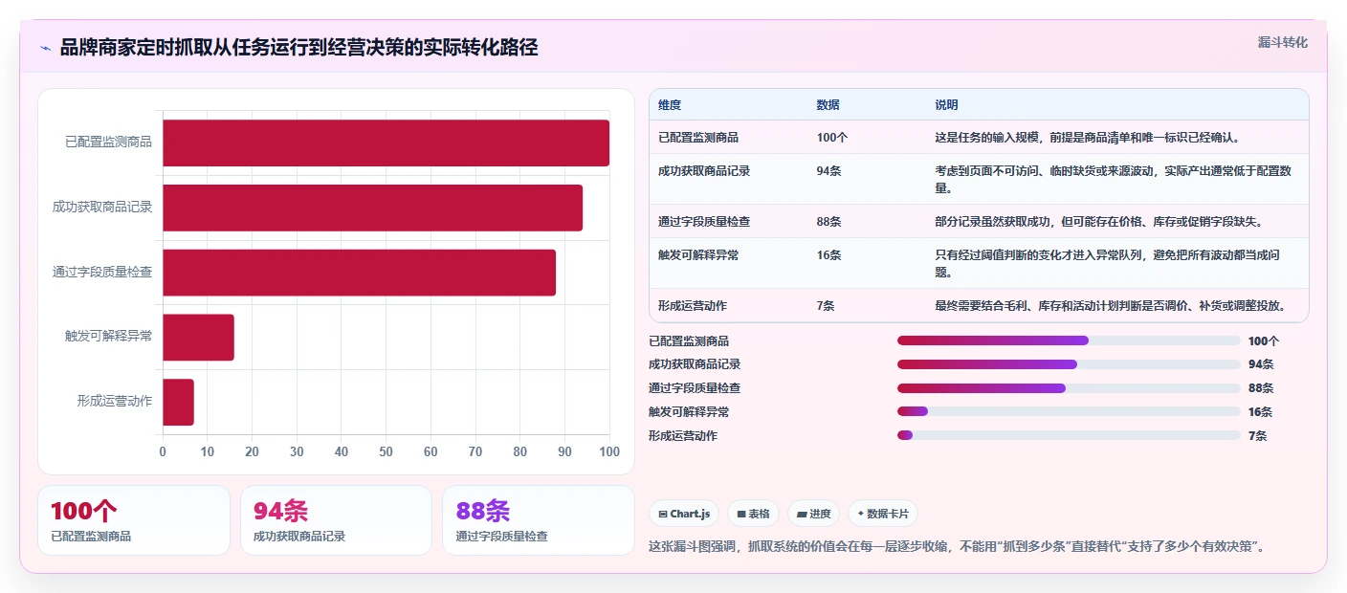Click the table cell 形成运营动作
Image resolution: width=1347 pixels, height=593 pixels.
point(693,306)
